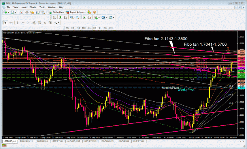
Task: Zoom out of the chart
Action: [77, 18]
